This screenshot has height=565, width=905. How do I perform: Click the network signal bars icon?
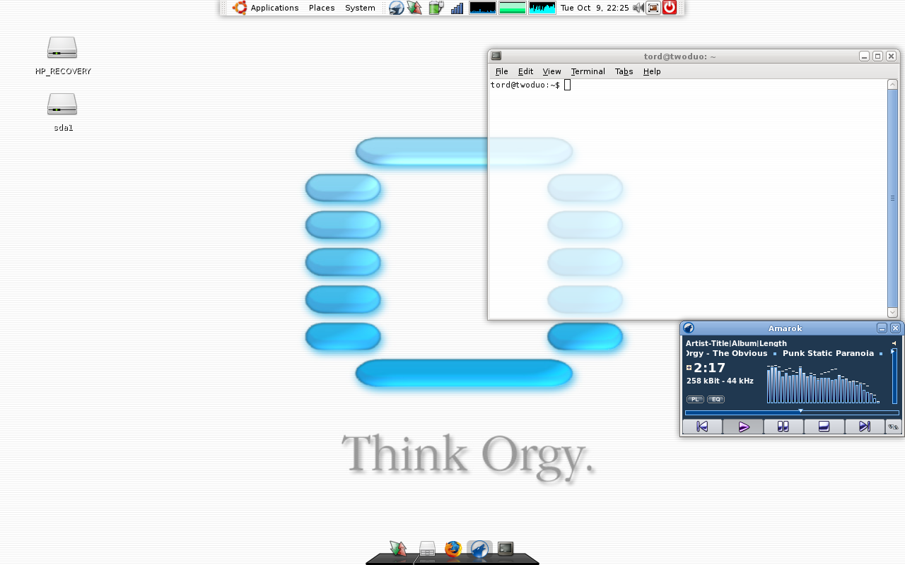click(457, 8)
